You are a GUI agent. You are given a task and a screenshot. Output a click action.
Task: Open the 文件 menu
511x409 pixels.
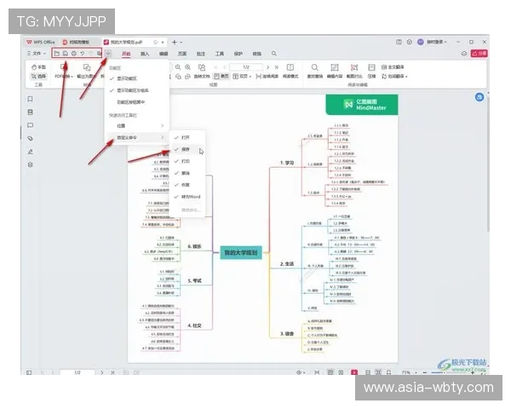pyautogui.click(x=37, y=54)
